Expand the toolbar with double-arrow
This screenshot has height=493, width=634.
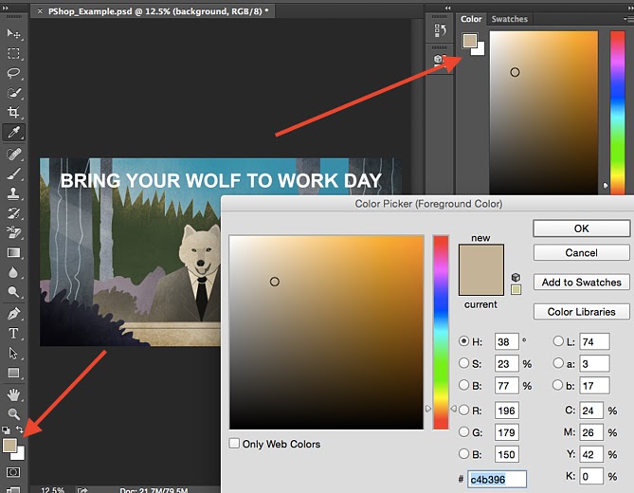pyautogui.click(x=6, y=8)
